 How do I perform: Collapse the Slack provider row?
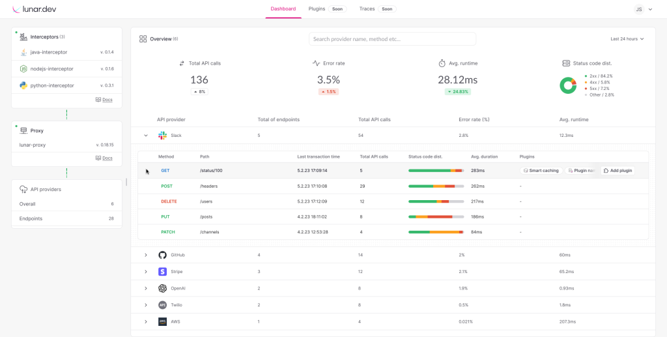145,136
